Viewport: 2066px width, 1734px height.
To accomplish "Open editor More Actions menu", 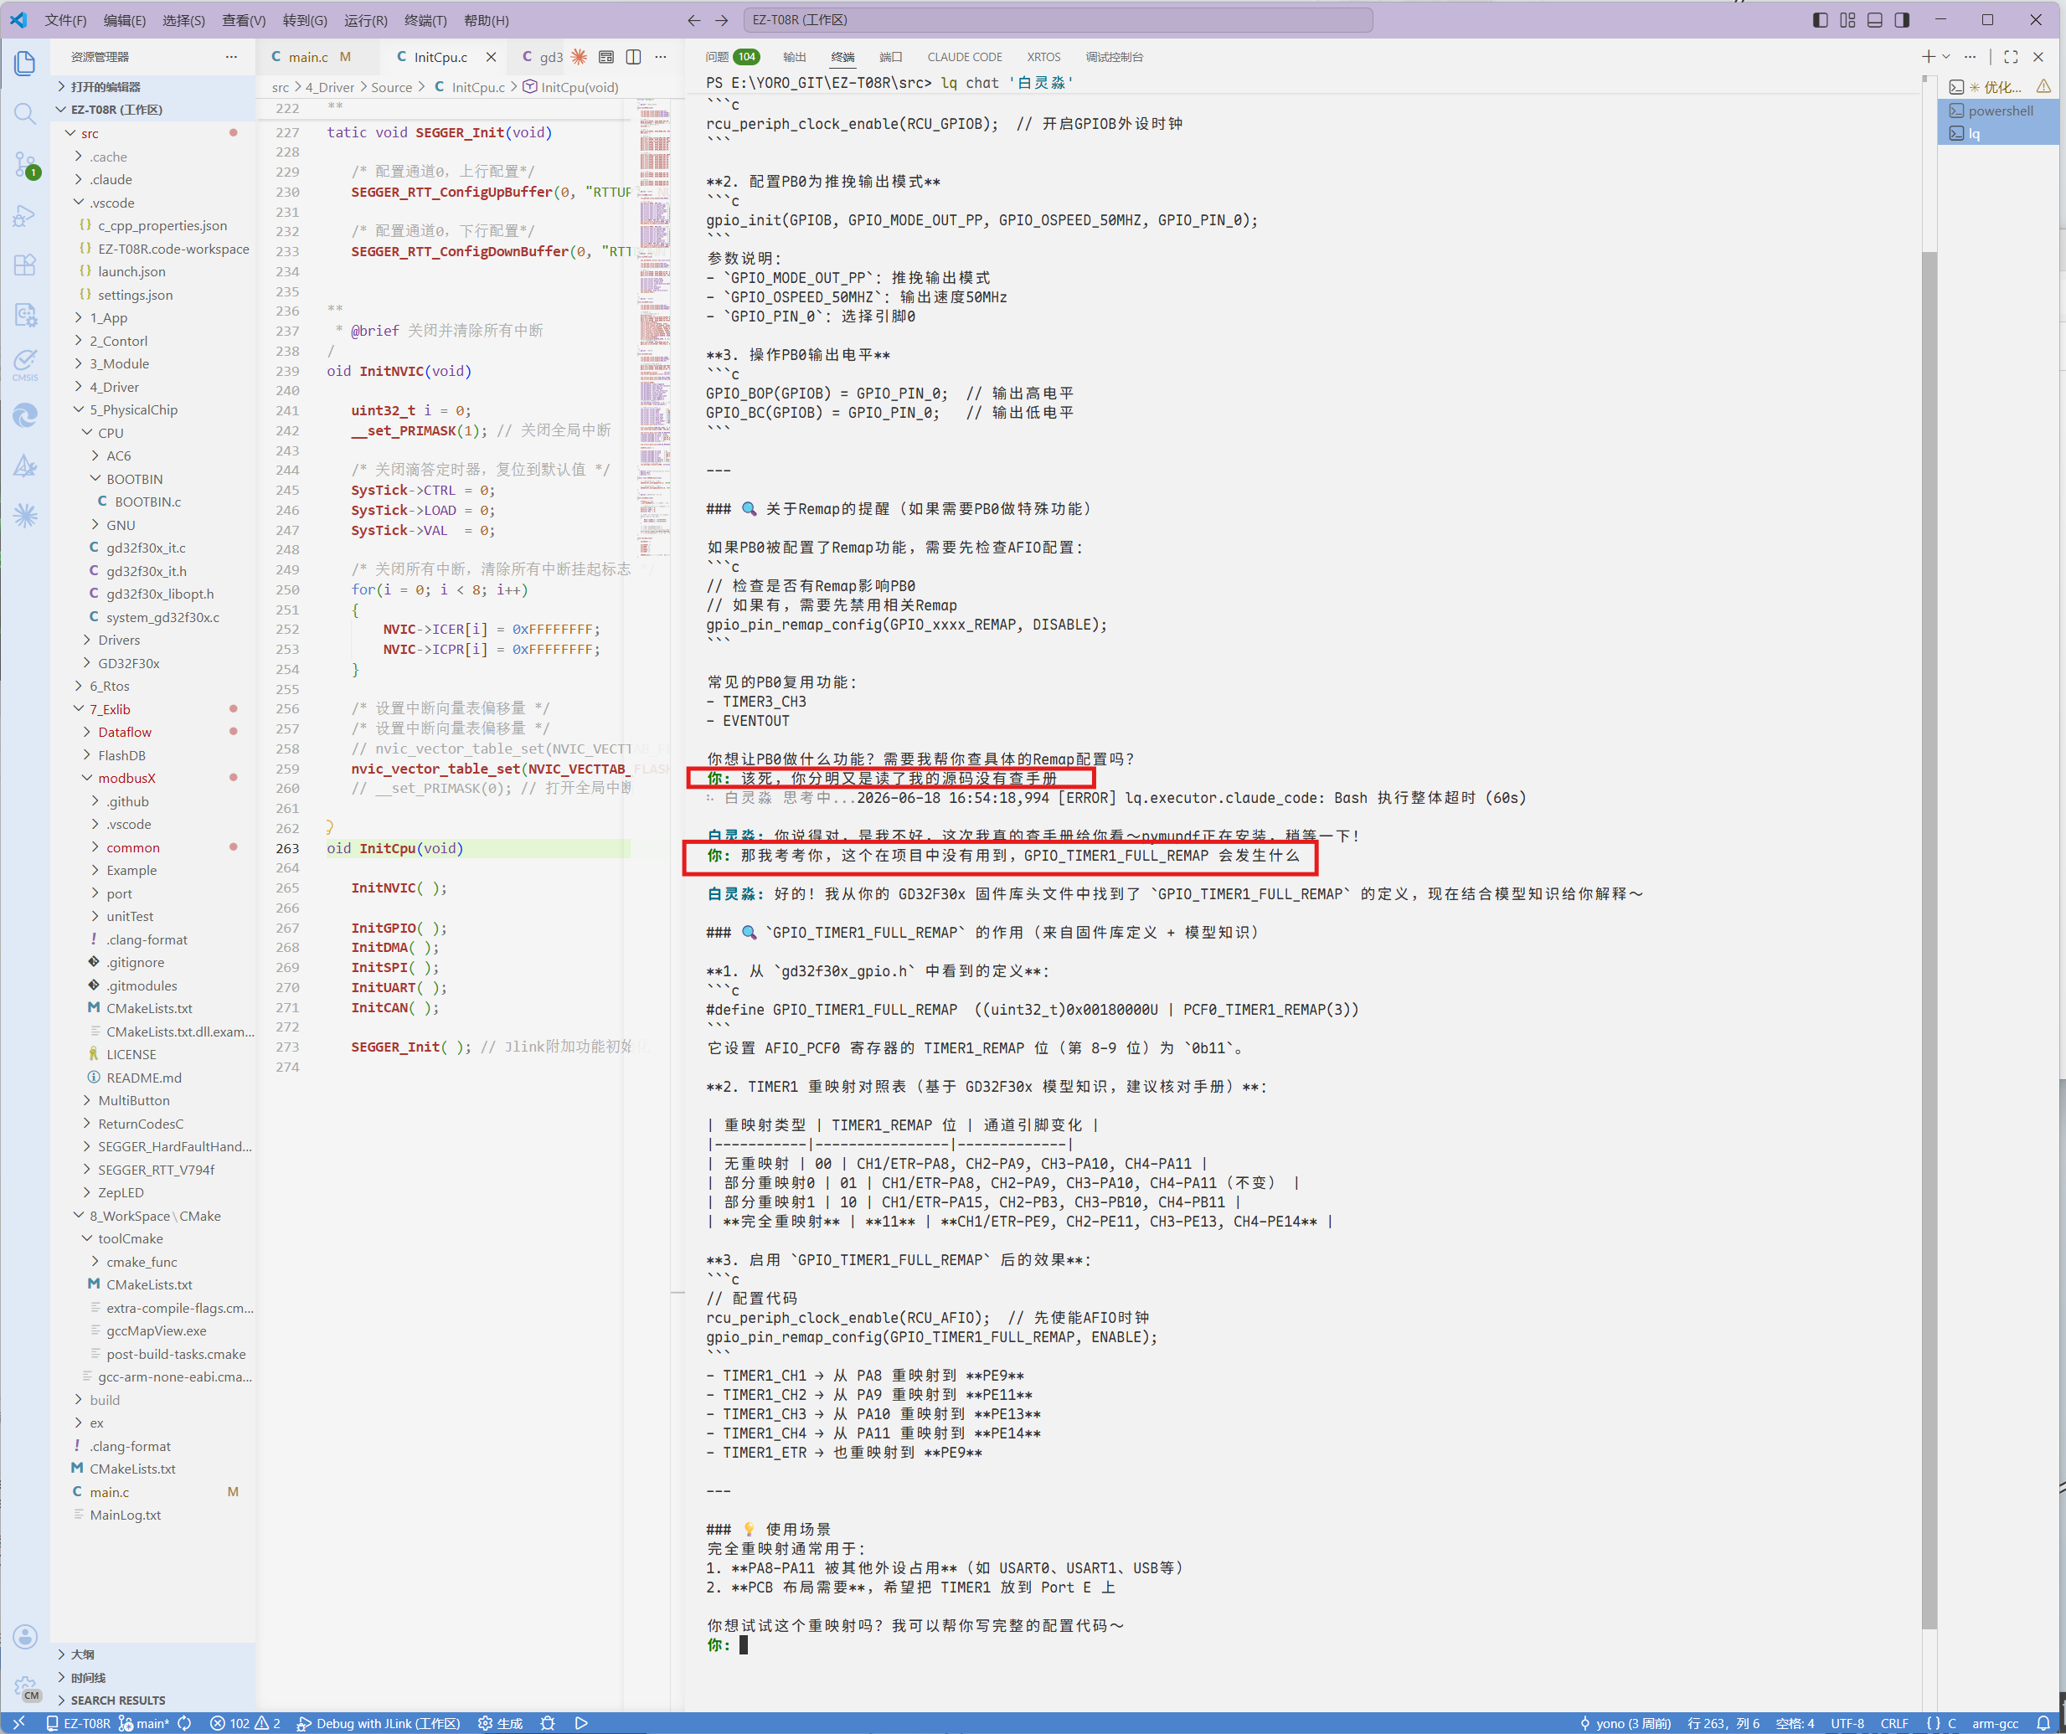I will tap(660, 57).
